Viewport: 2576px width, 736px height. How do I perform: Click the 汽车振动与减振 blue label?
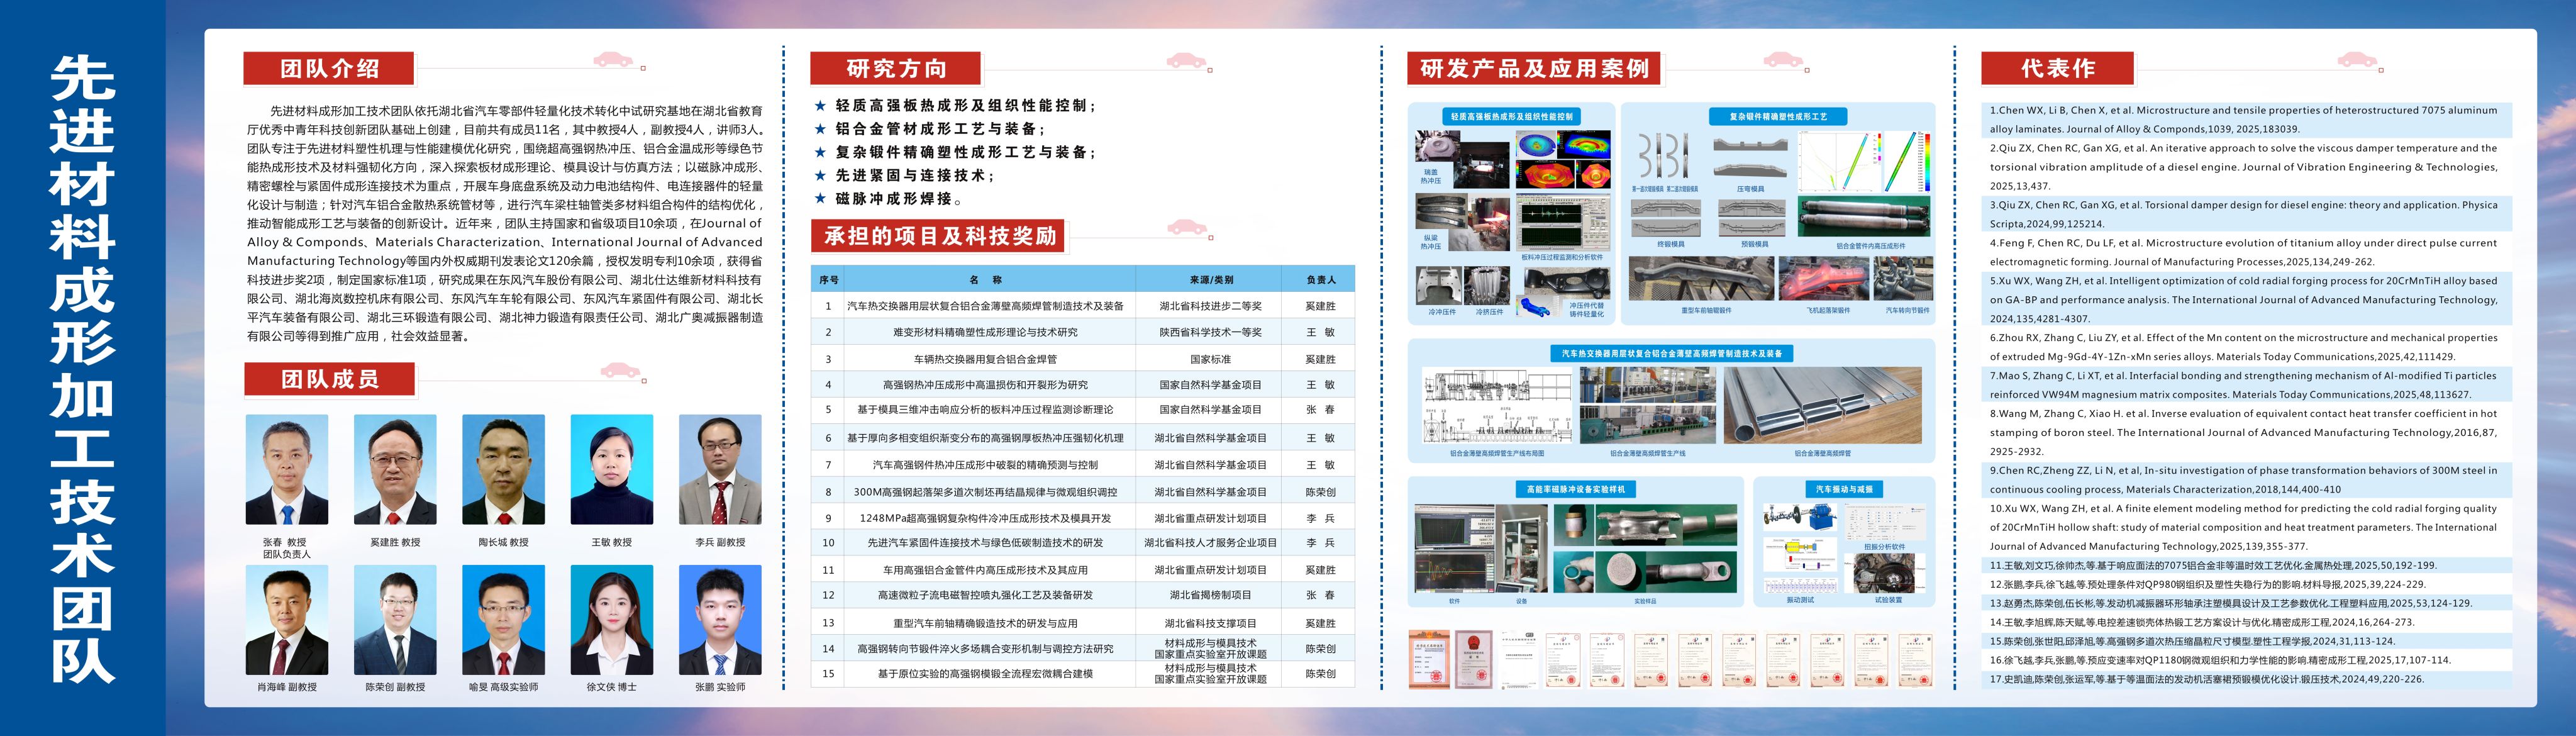point(1844,489)
